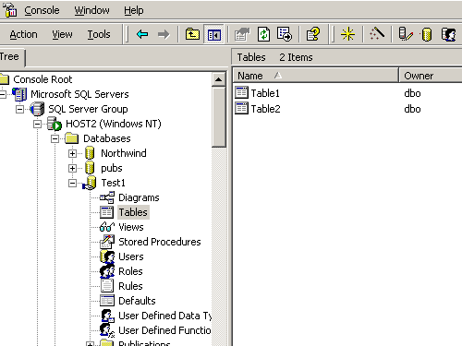Click the Up One Level folder icon
Screen dimensions: 462x346
coord(192,34)
